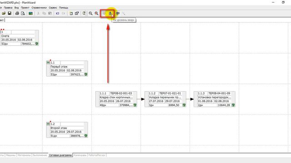Collapse the 1.2 'Второй этаж' node
The height and width of the screenshot is (163, 291).
tap(48, 124)
